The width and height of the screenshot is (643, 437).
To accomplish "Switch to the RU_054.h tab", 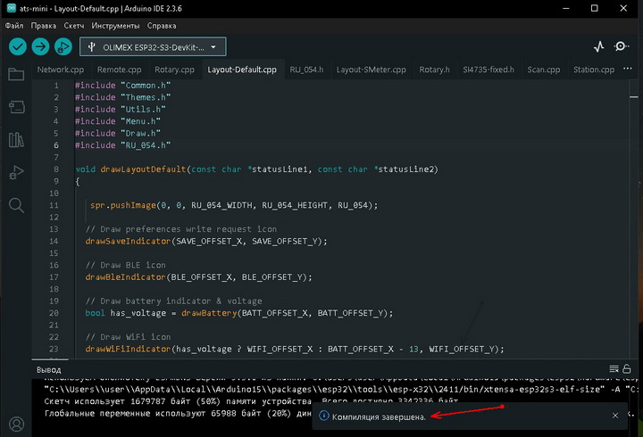I will click(x=306, y=70).
